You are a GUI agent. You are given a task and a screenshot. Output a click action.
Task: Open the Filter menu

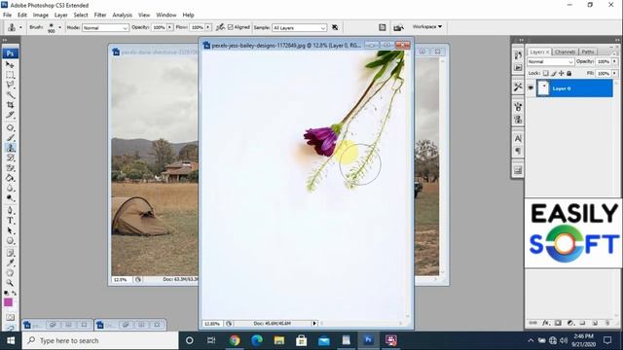coord(100,16)
